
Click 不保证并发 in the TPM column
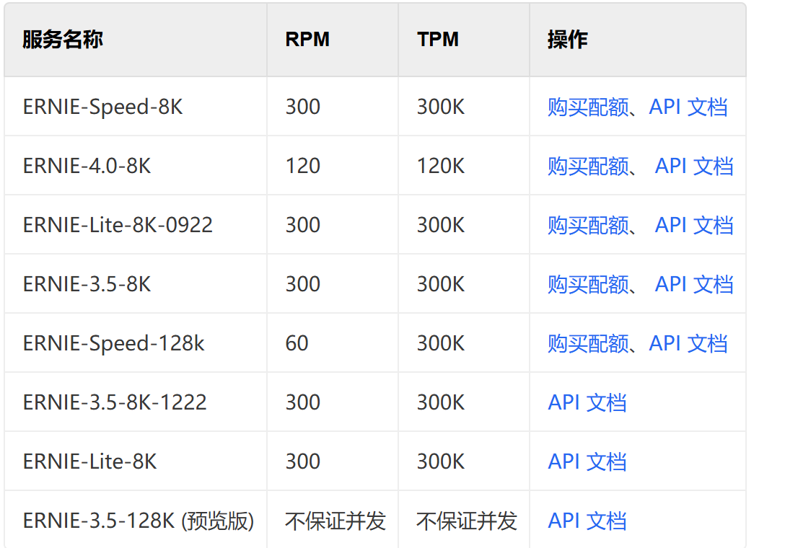467,521
